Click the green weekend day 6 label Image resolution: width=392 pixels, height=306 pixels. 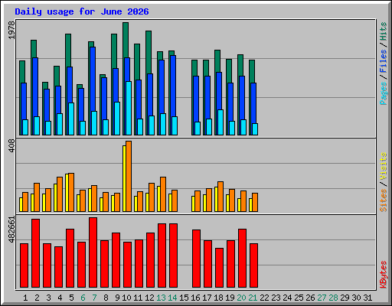(x=83, y=298)
